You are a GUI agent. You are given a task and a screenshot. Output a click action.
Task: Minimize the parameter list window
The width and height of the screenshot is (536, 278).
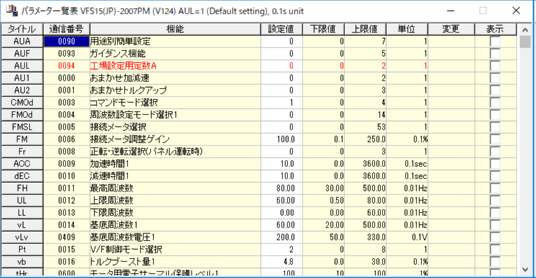tap(450, 11)
